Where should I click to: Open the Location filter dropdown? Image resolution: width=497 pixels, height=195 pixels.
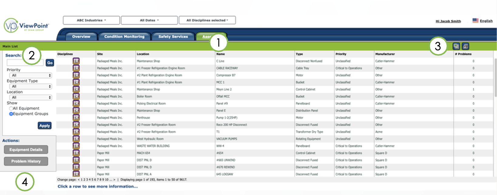point(31,97)
